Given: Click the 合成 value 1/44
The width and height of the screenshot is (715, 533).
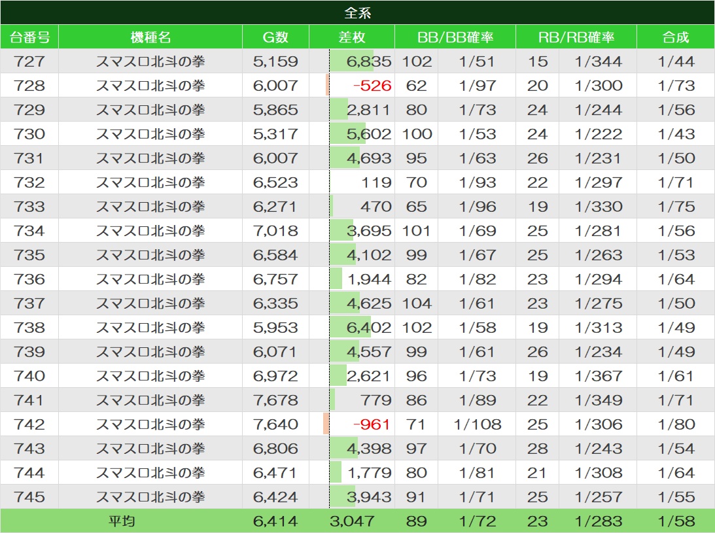Looking at the screenshot, I should [x=676, y=61].
